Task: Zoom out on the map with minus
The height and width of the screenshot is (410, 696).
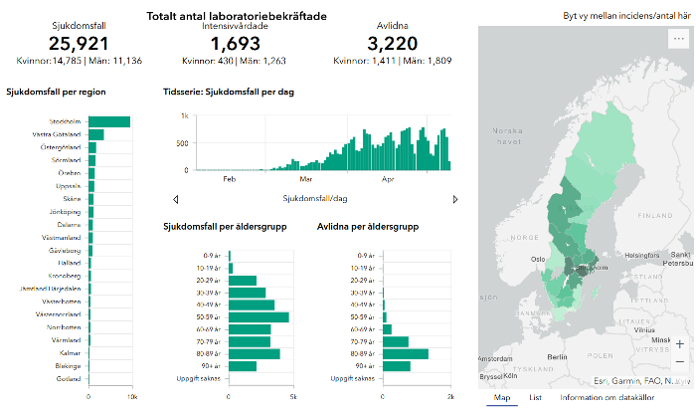Action: pyautogui.click(x=679, y=361)
